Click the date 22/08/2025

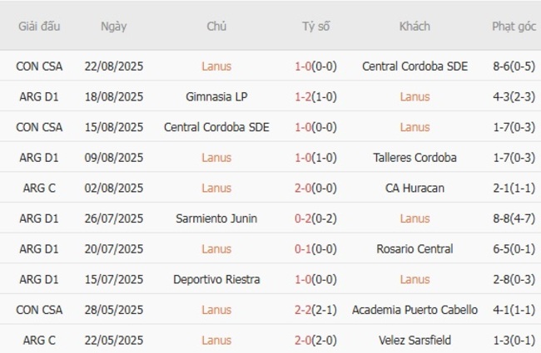point(113,66)
